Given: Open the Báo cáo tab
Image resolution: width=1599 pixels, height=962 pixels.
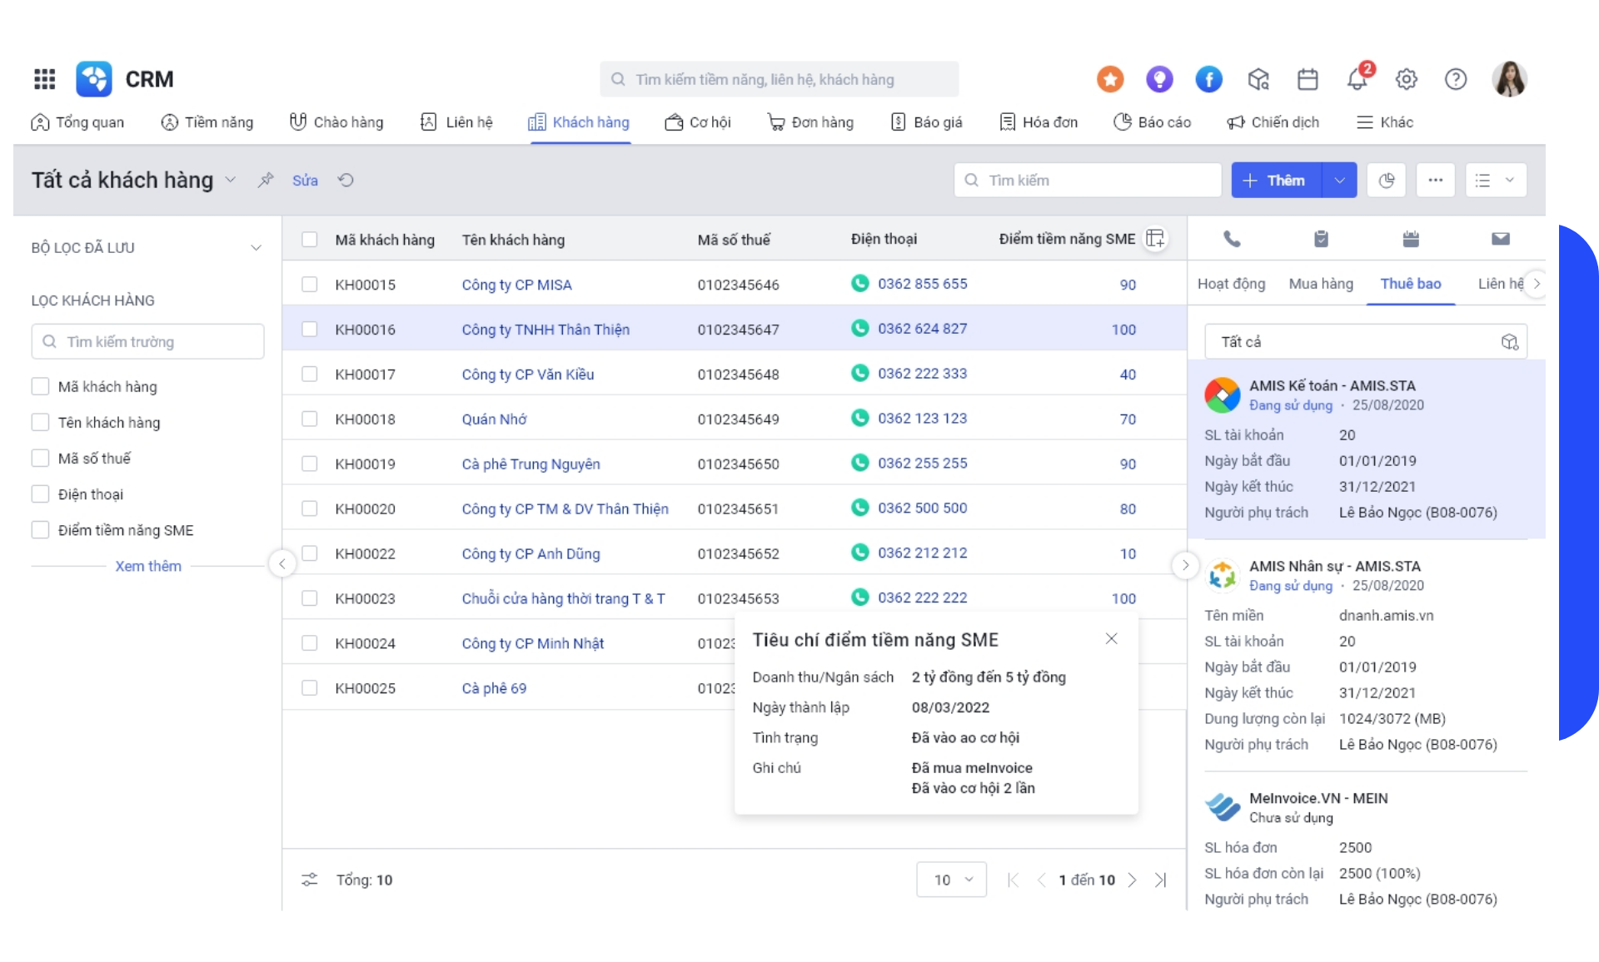Looking at the screenshot, I should point(1153,122).
